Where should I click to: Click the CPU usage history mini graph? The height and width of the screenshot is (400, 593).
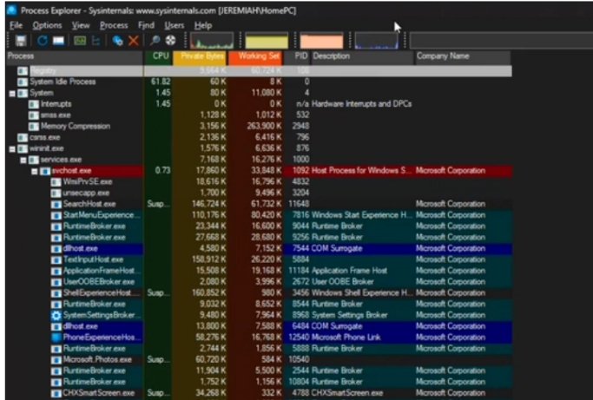point(212,41)
